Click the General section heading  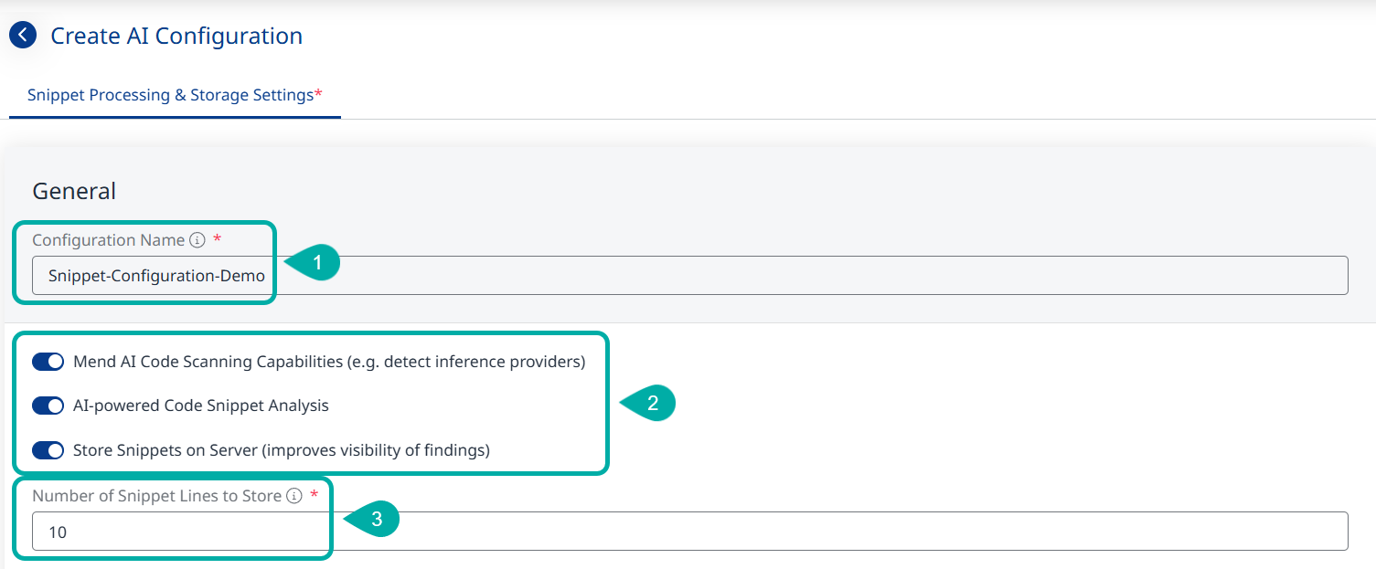coord(74,191)
